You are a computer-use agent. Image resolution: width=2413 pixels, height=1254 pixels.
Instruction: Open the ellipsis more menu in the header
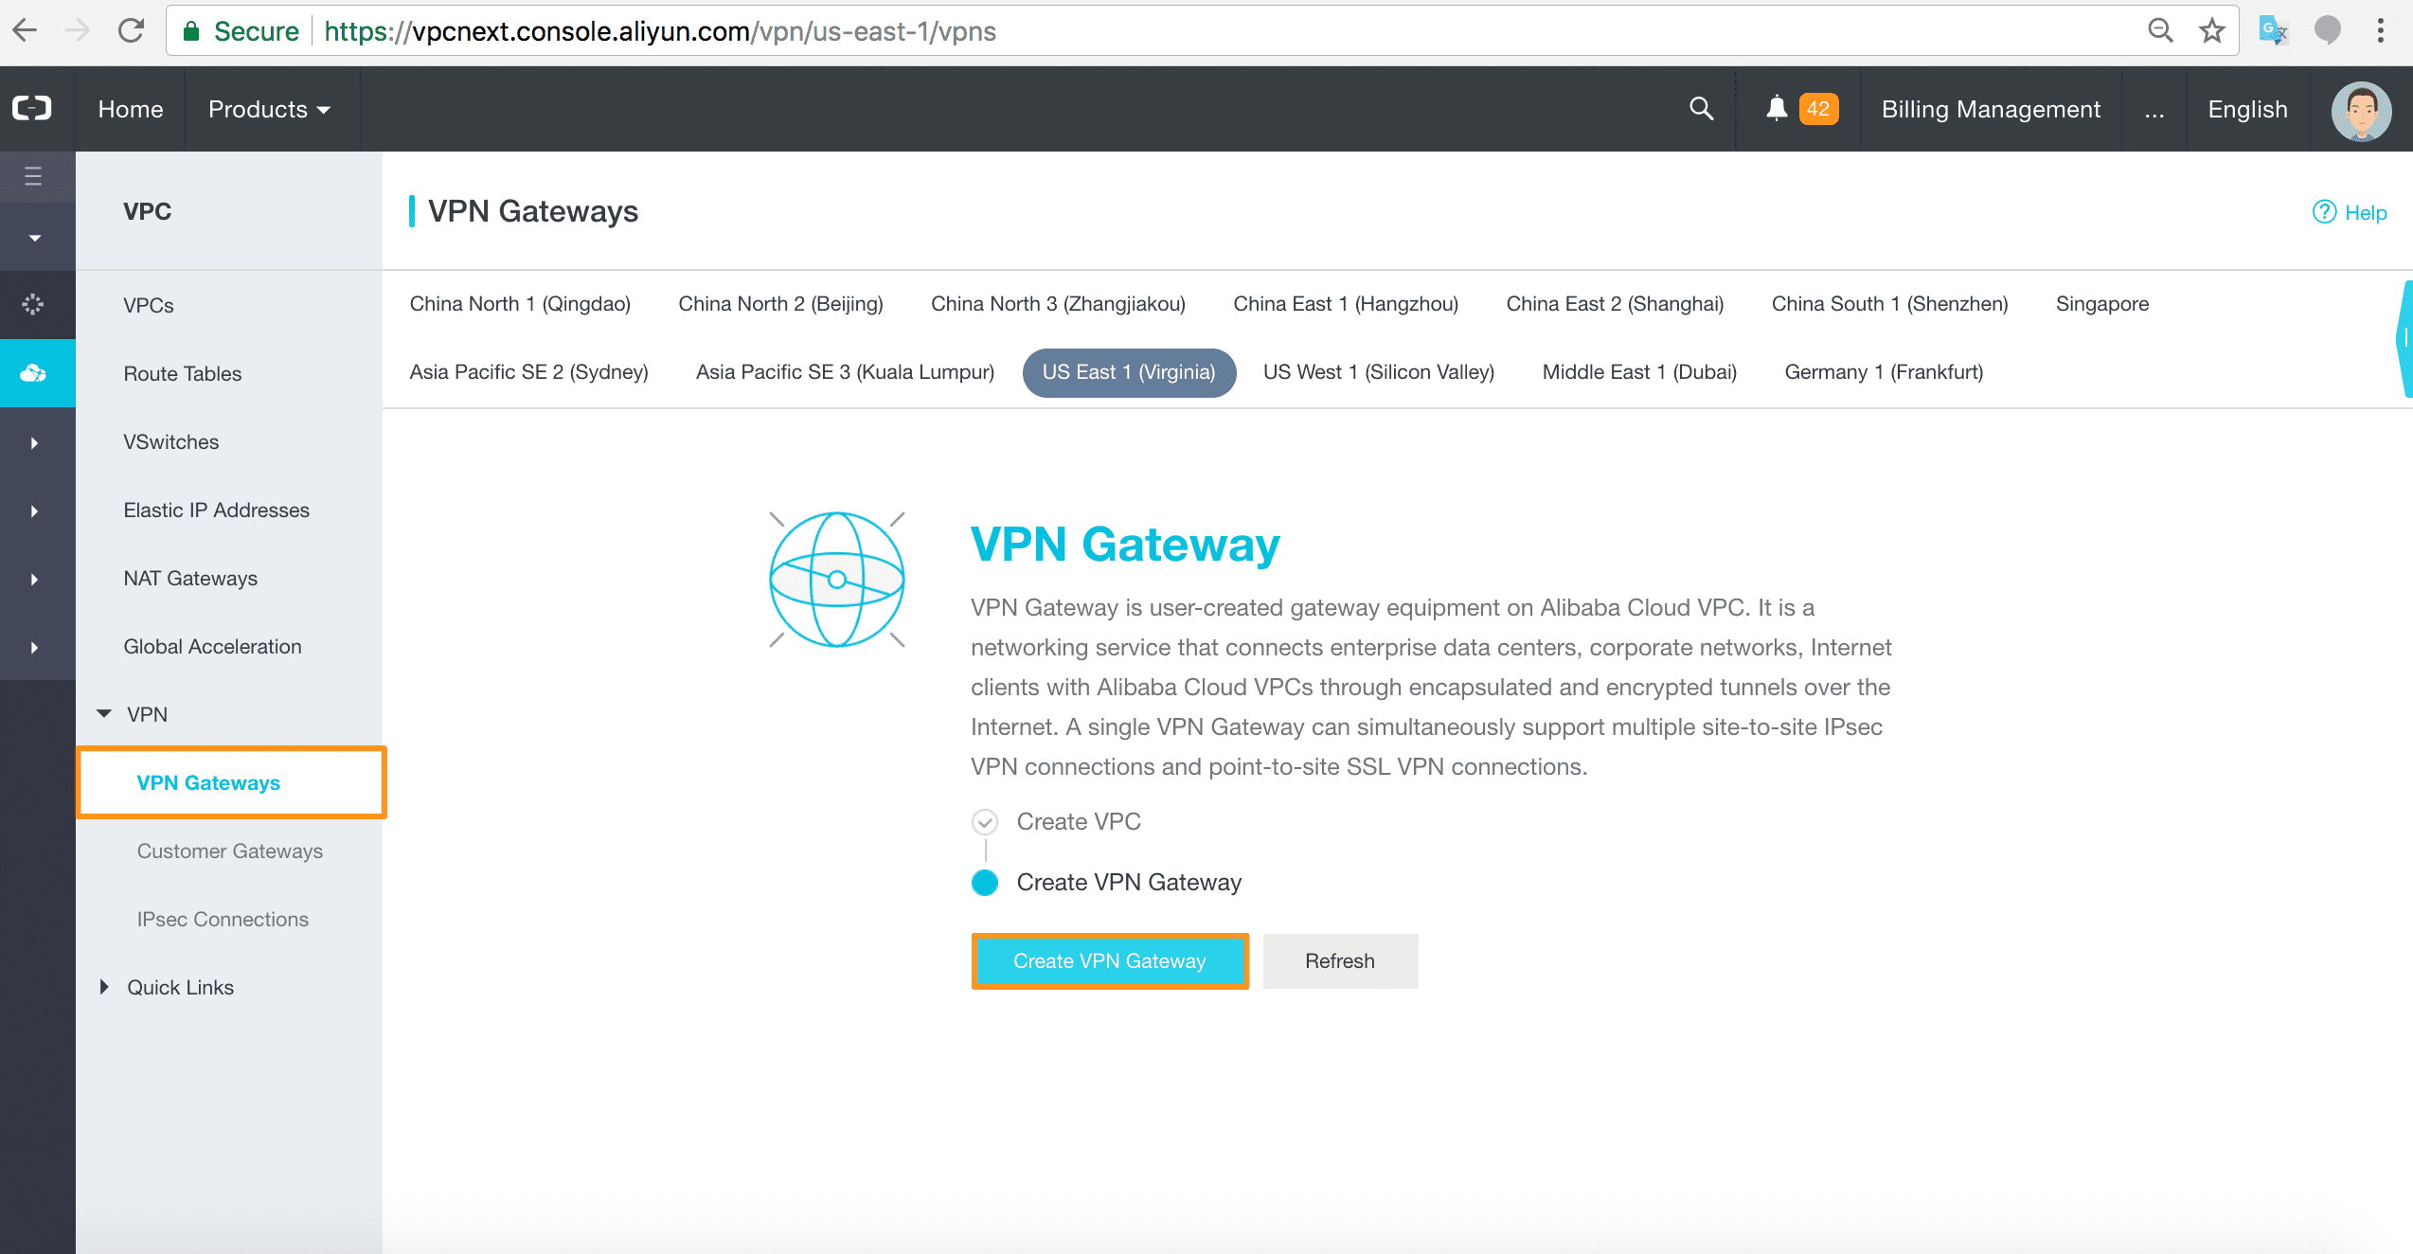[2154, 112]
